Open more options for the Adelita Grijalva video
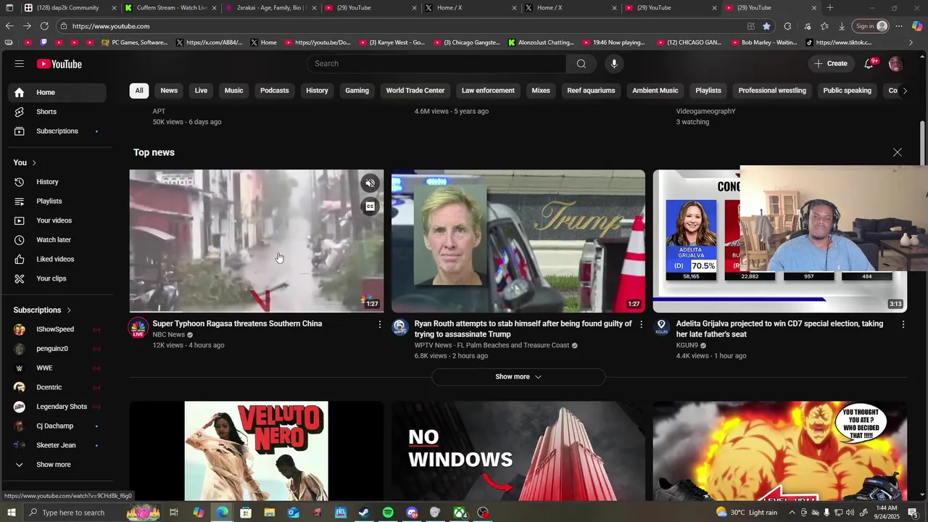The height and width of the screenshot is (522, 928). [x=903, y=324]
